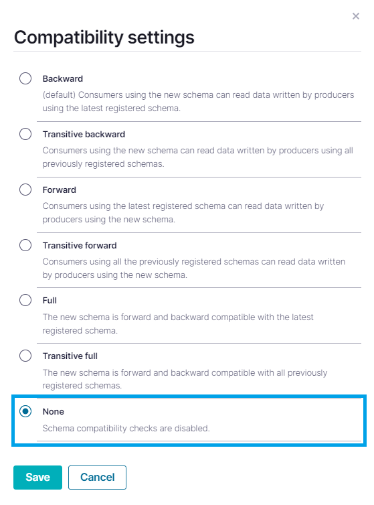Click the Forward option label
374x505 pixels.
tap(60, 190)
